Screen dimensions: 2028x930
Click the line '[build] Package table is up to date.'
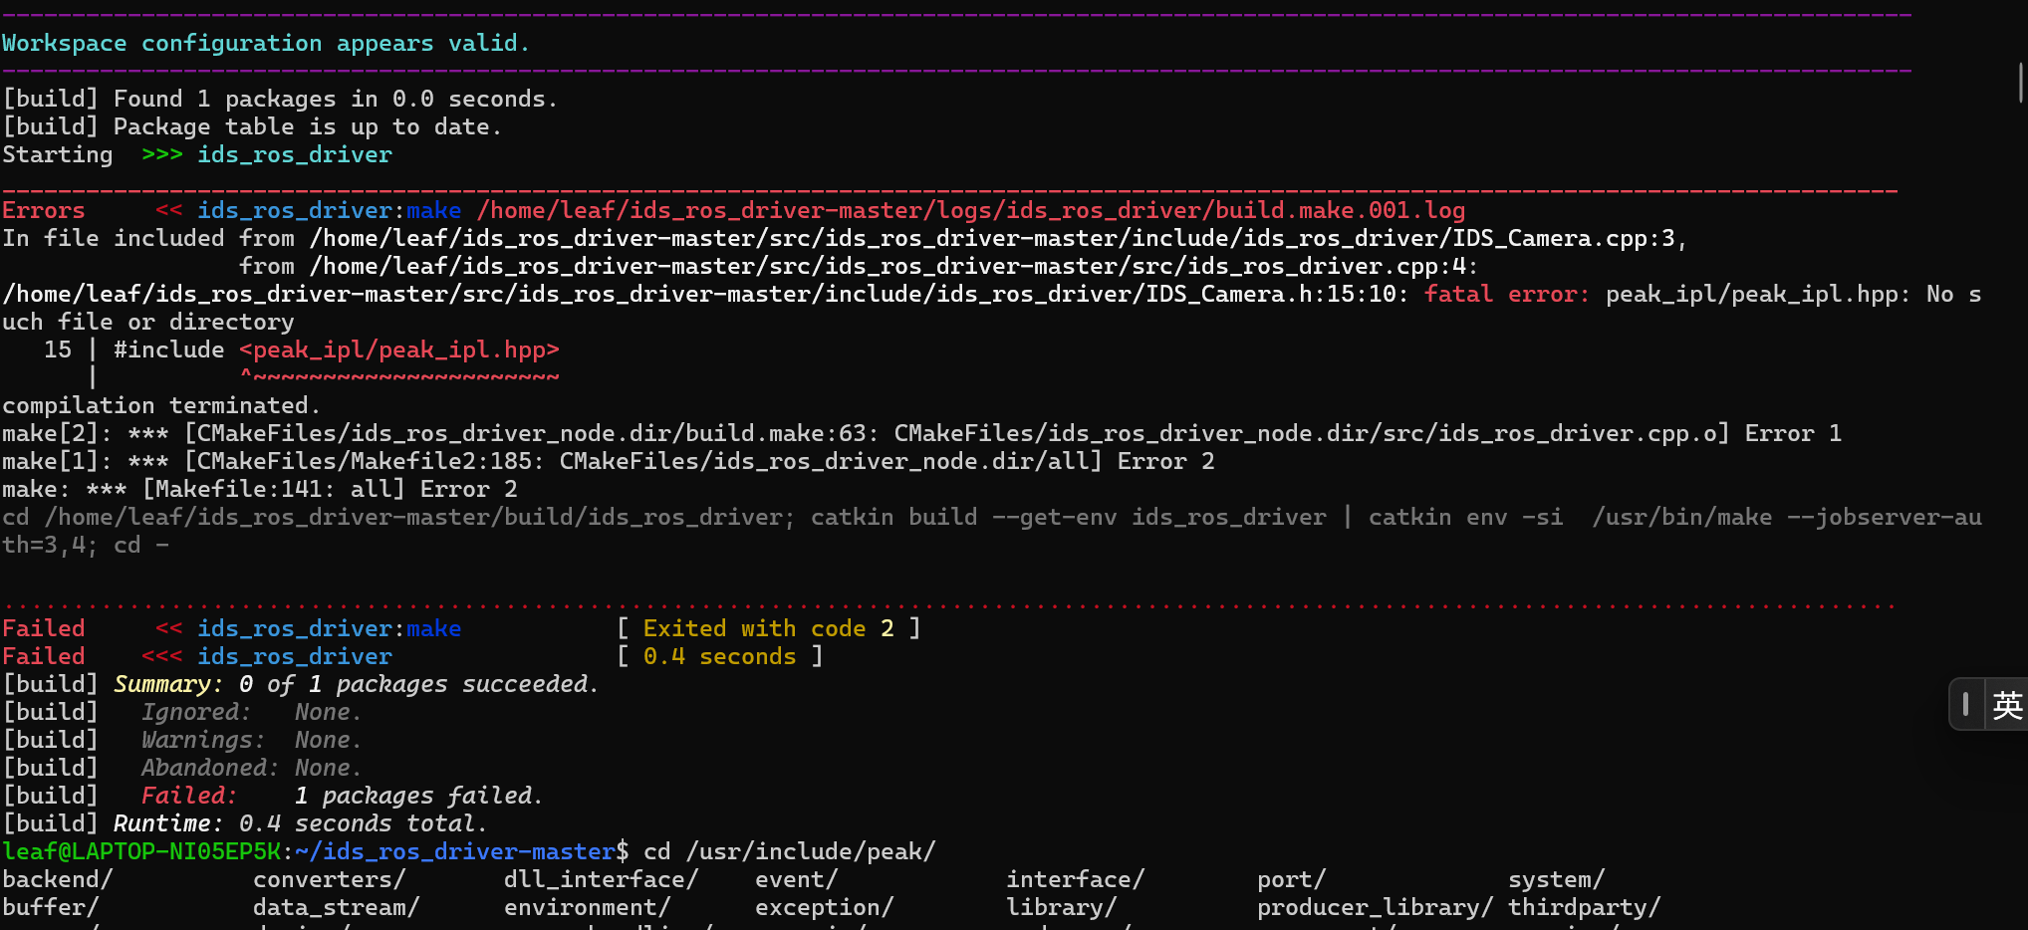point(252,127)
